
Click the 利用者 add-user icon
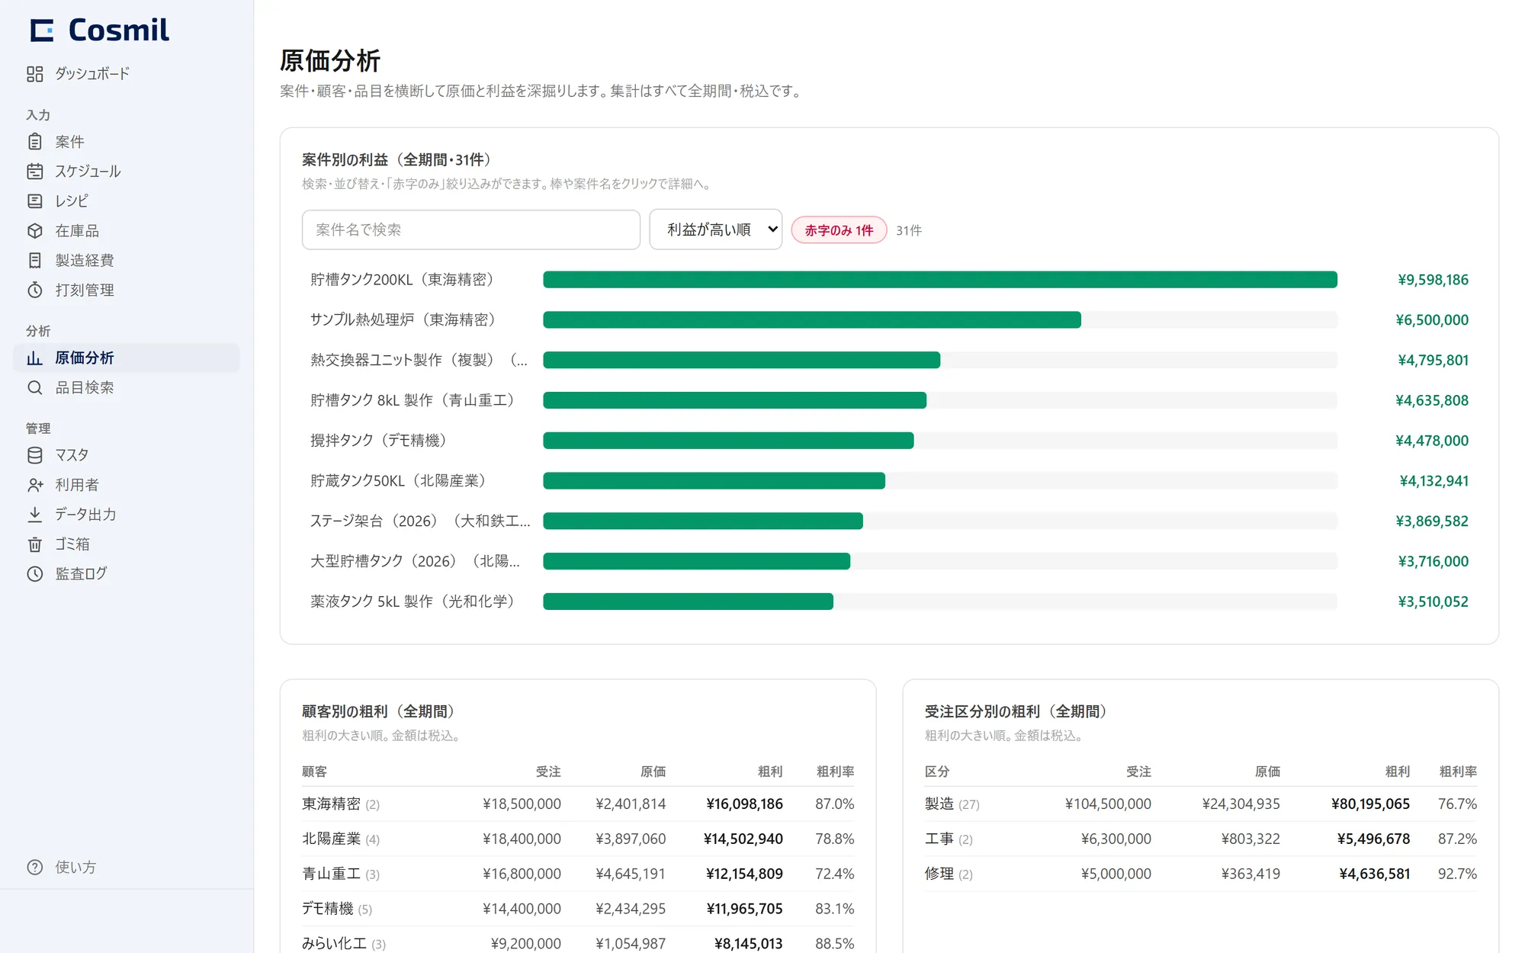35,485
